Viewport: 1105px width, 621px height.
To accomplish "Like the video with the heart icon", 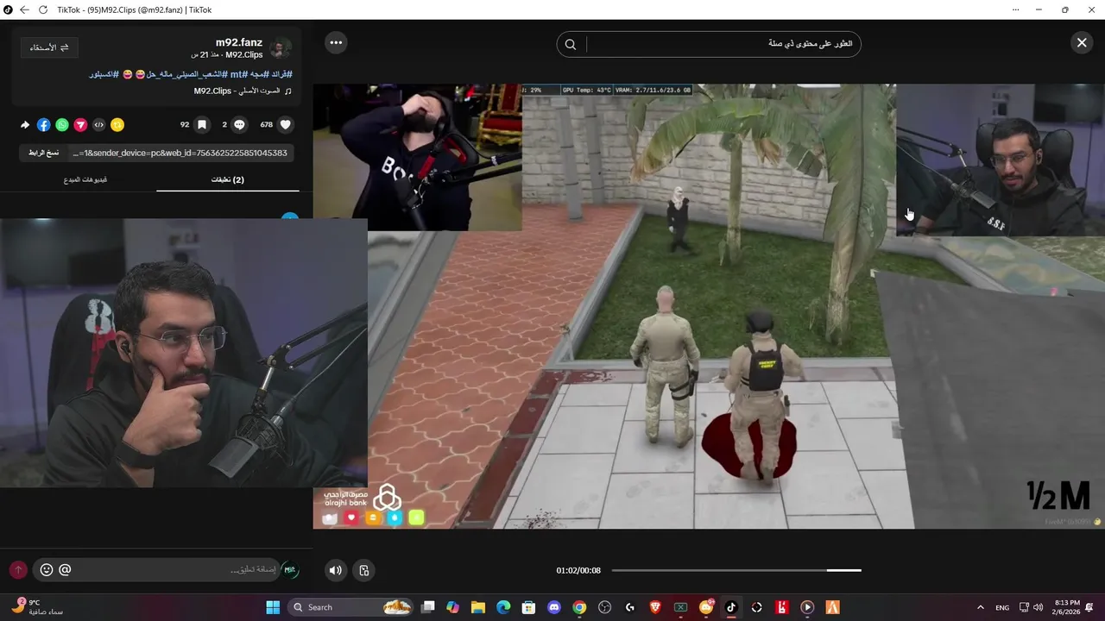I will tap(286, 125).
